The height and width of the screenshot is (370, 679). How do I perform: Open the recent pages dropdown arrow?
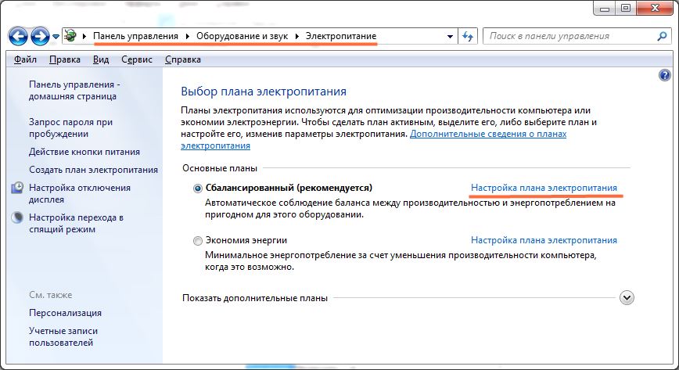click(x=56, y=37)
